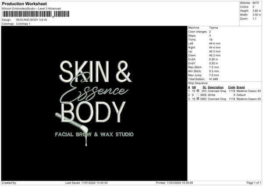Click the 'EndX:' label
This screenshot has width=263, height=186.
[192, 59]
